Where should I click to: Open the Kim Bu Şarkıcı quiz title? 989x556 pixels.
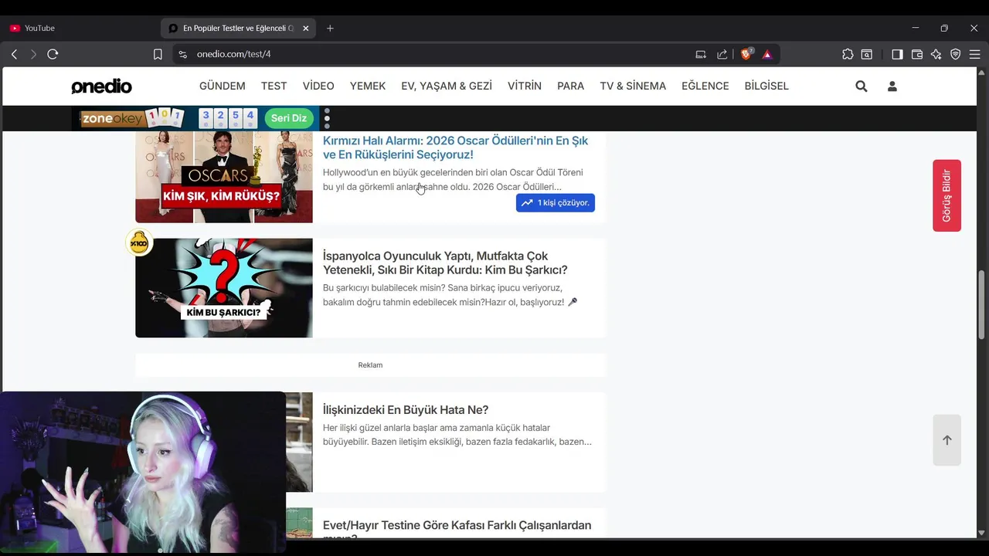tap(445, 263)
